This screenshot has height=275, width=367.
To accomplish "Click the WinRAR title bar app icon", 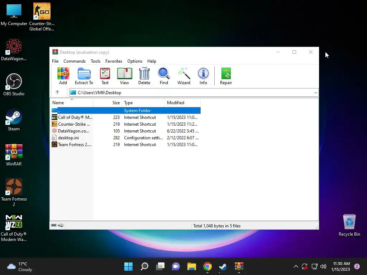I will [x=55, y=52].
